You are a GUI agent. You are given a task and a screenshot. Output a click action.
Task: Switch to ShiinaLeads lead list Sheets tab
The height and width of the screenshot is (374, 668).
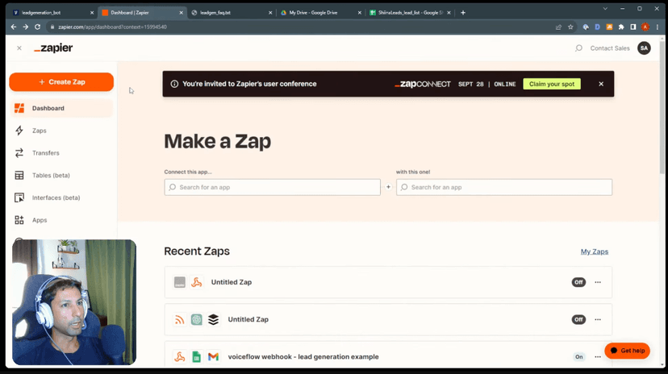(x=410, y=13)
